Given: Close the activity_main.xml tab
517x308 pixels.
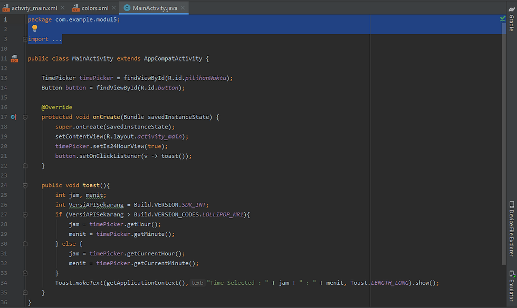Looking at the screenshot, I should 63,8.
